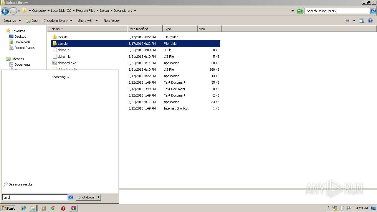377x212 pixels.
Task: Focus the Search DokanLibrary field
Action: click(338, 11)
